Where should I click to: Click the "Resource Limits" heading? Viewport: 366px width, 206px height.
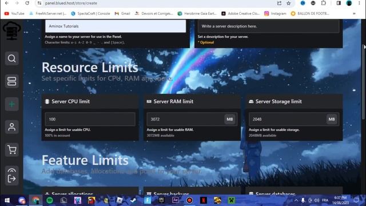[x=90, y=68]
